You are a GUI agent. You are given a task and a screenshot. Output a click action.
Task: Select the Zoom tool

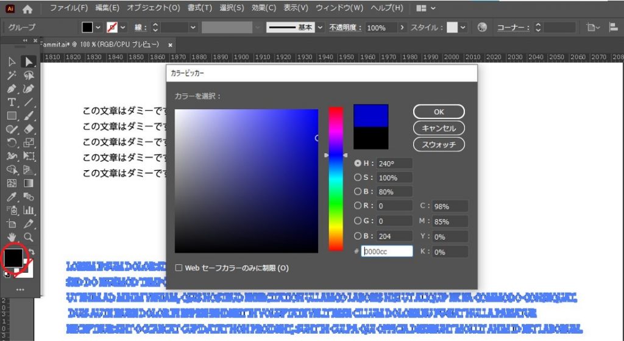coord(28,237)
